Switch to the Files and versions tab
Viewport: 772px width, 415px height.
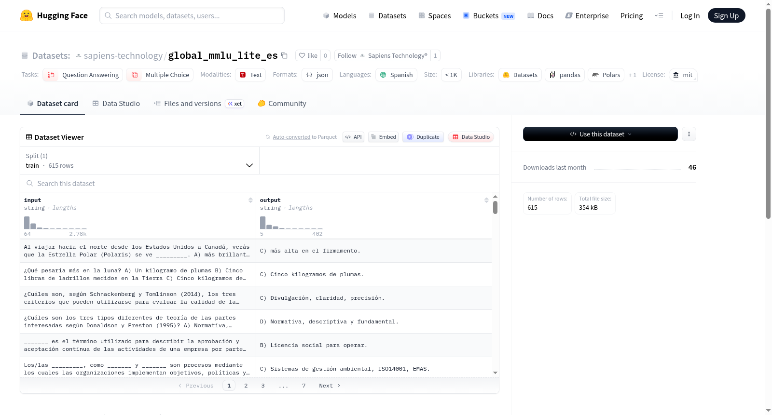click(199, 103)
